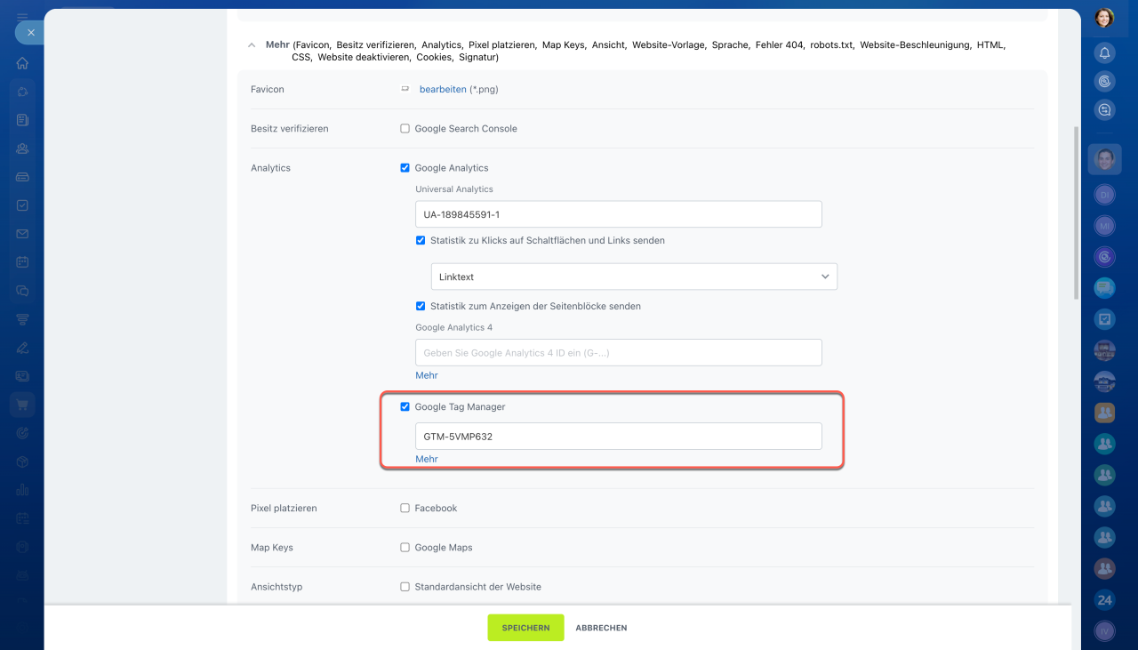Click Mehr link under Google Tag Manager
The width and height of the screenshot is (1138, 650).
427,459
